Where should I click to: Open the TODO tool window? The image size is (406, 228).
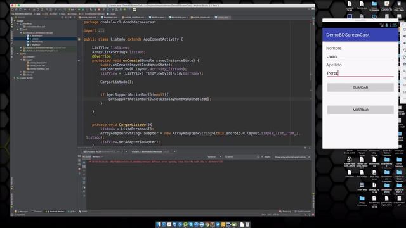[x=83, y=212]
